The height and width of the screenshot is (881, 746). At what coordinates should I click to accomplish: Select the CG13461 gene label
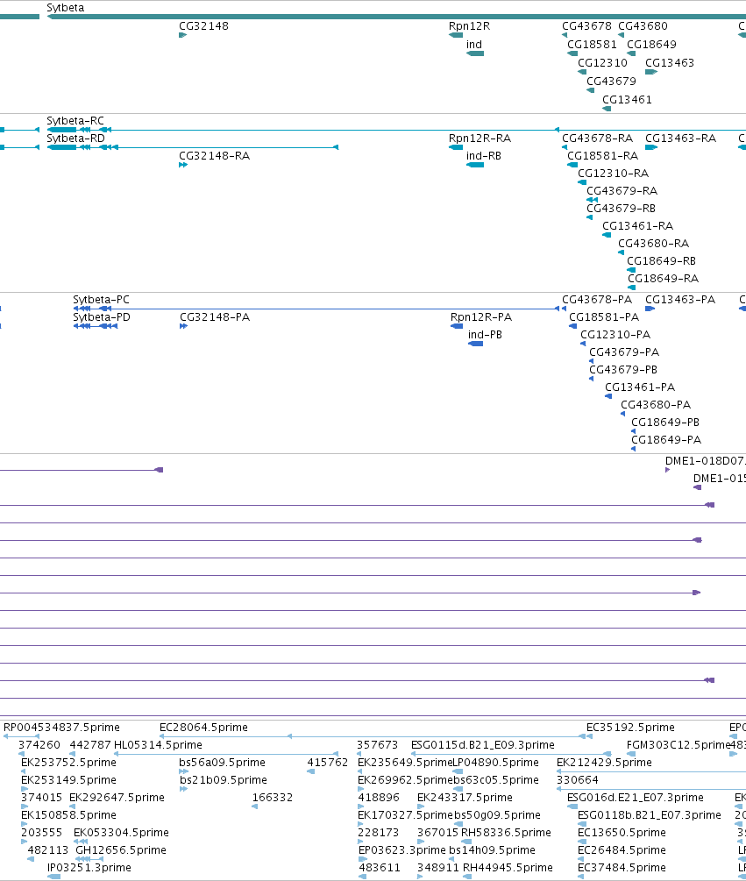point(627,100)
